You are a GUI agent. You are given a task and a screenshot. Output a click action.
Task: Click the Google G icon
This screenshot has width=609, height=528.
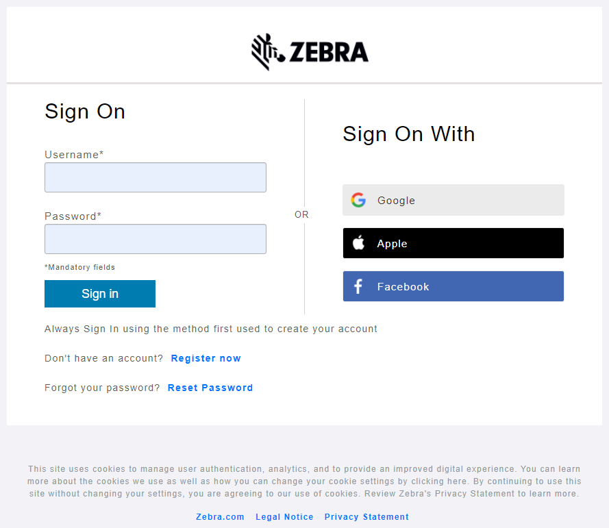(x=358, y=200)
